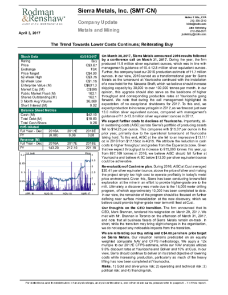
Task: Click the 2017E revenue value 212.10
Action: click(72, 147)
